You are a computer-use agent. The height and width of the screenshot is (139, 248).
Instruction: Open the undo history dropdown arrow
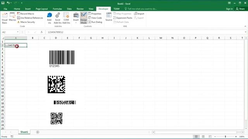coord(11,3)
